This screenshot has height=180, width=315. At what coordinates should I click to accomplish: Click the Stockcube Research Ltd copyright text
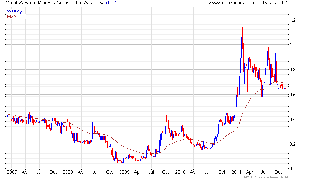(266, 177)
